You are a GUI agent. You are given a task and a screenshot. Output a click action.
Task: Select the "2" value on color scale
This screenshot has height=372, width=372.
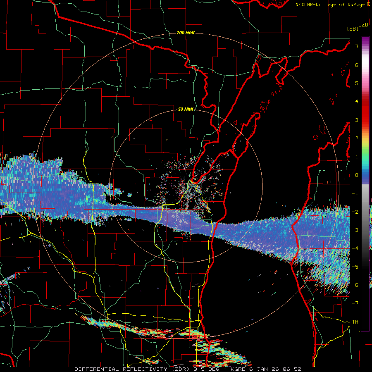[357, 138]
